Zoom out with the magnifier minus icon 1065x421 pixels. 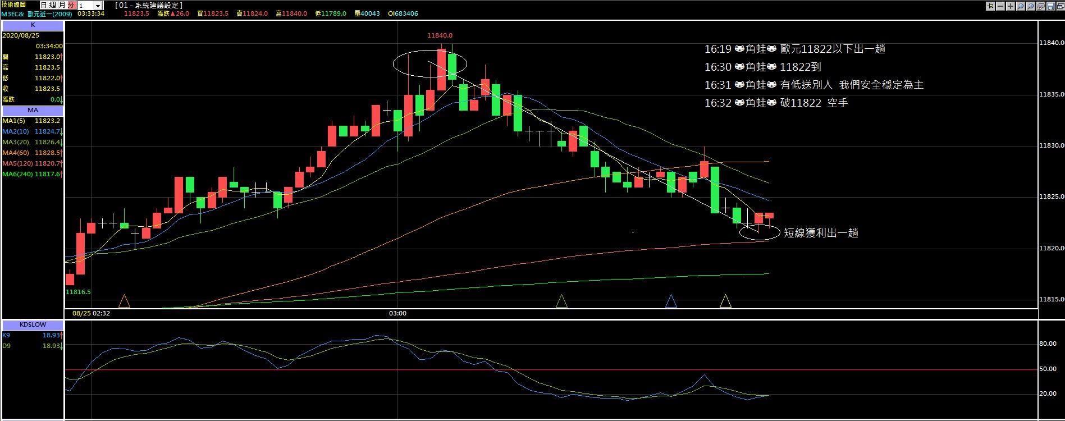pos(1021,6)
